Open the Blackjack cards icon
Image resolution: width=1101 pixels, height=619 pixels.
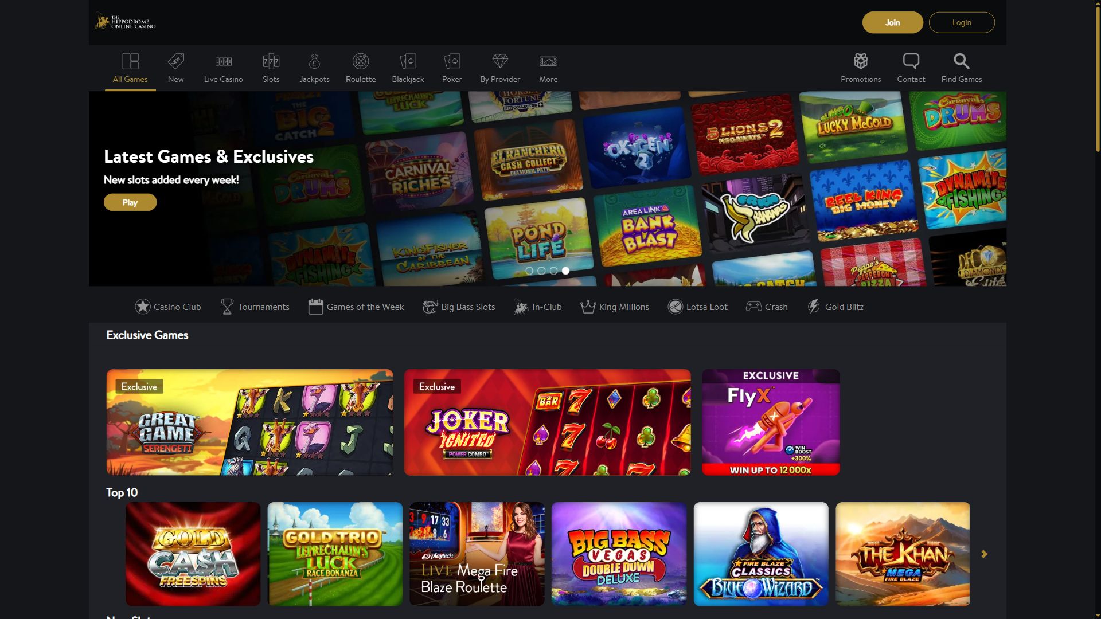pyautogui.click(x=408, y=61)
